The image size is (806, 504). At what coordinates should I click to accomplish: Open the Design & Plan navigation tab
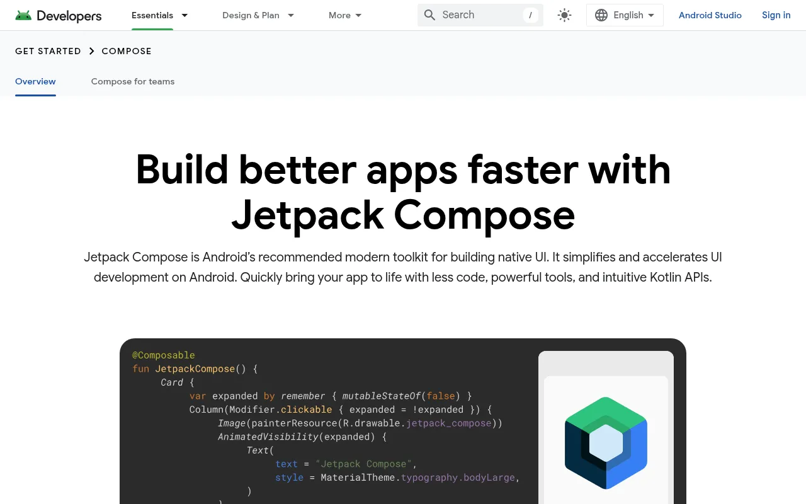pyautogui.click(x=251, y=15)
